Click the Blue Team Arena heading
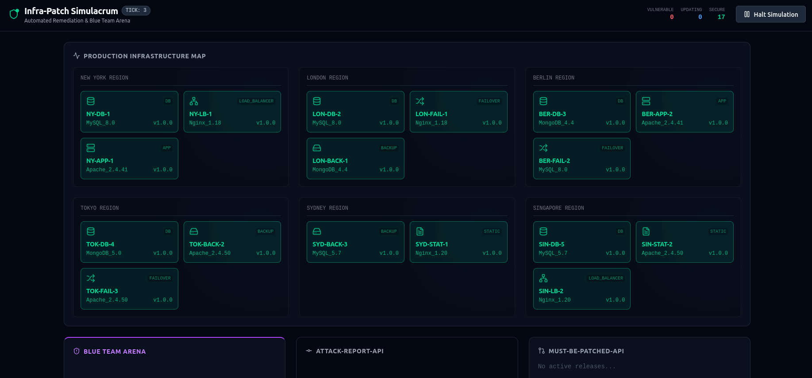The width and height of the screenshot is (812, 378). click(115, 352)
